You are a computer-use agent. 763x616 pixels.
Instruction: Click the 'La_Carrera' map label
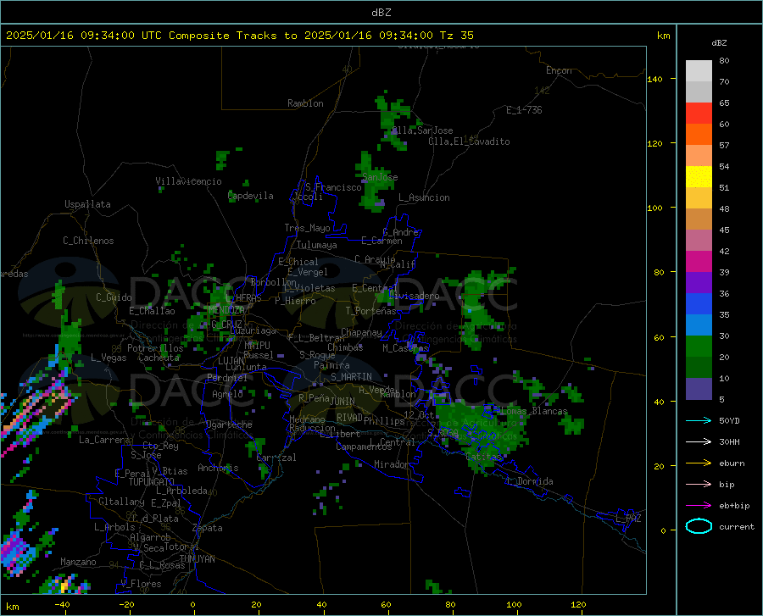tap(104, 440)
